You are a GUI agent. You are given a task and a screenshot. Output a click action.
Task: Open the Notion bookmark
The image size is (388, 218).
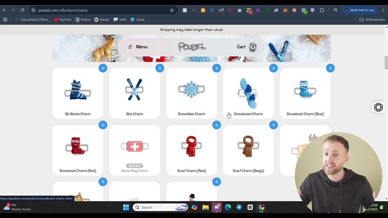pos(83,20)
